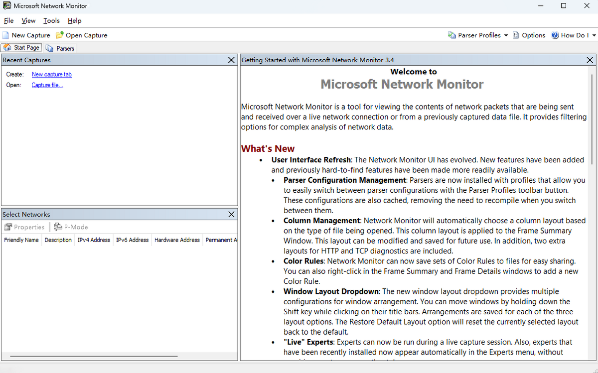The width and height of the screenshot is (598, 373).
Task: Click the Options icon in toolbar
Action: point(516,35)
